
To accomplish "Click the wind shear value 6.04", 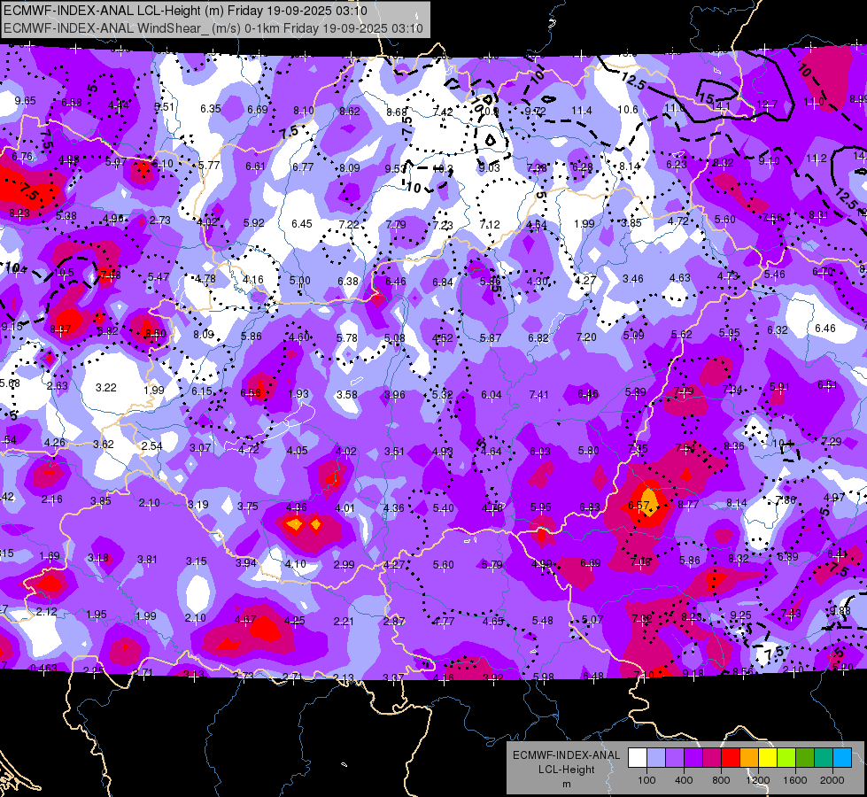I will click(492, 395).
